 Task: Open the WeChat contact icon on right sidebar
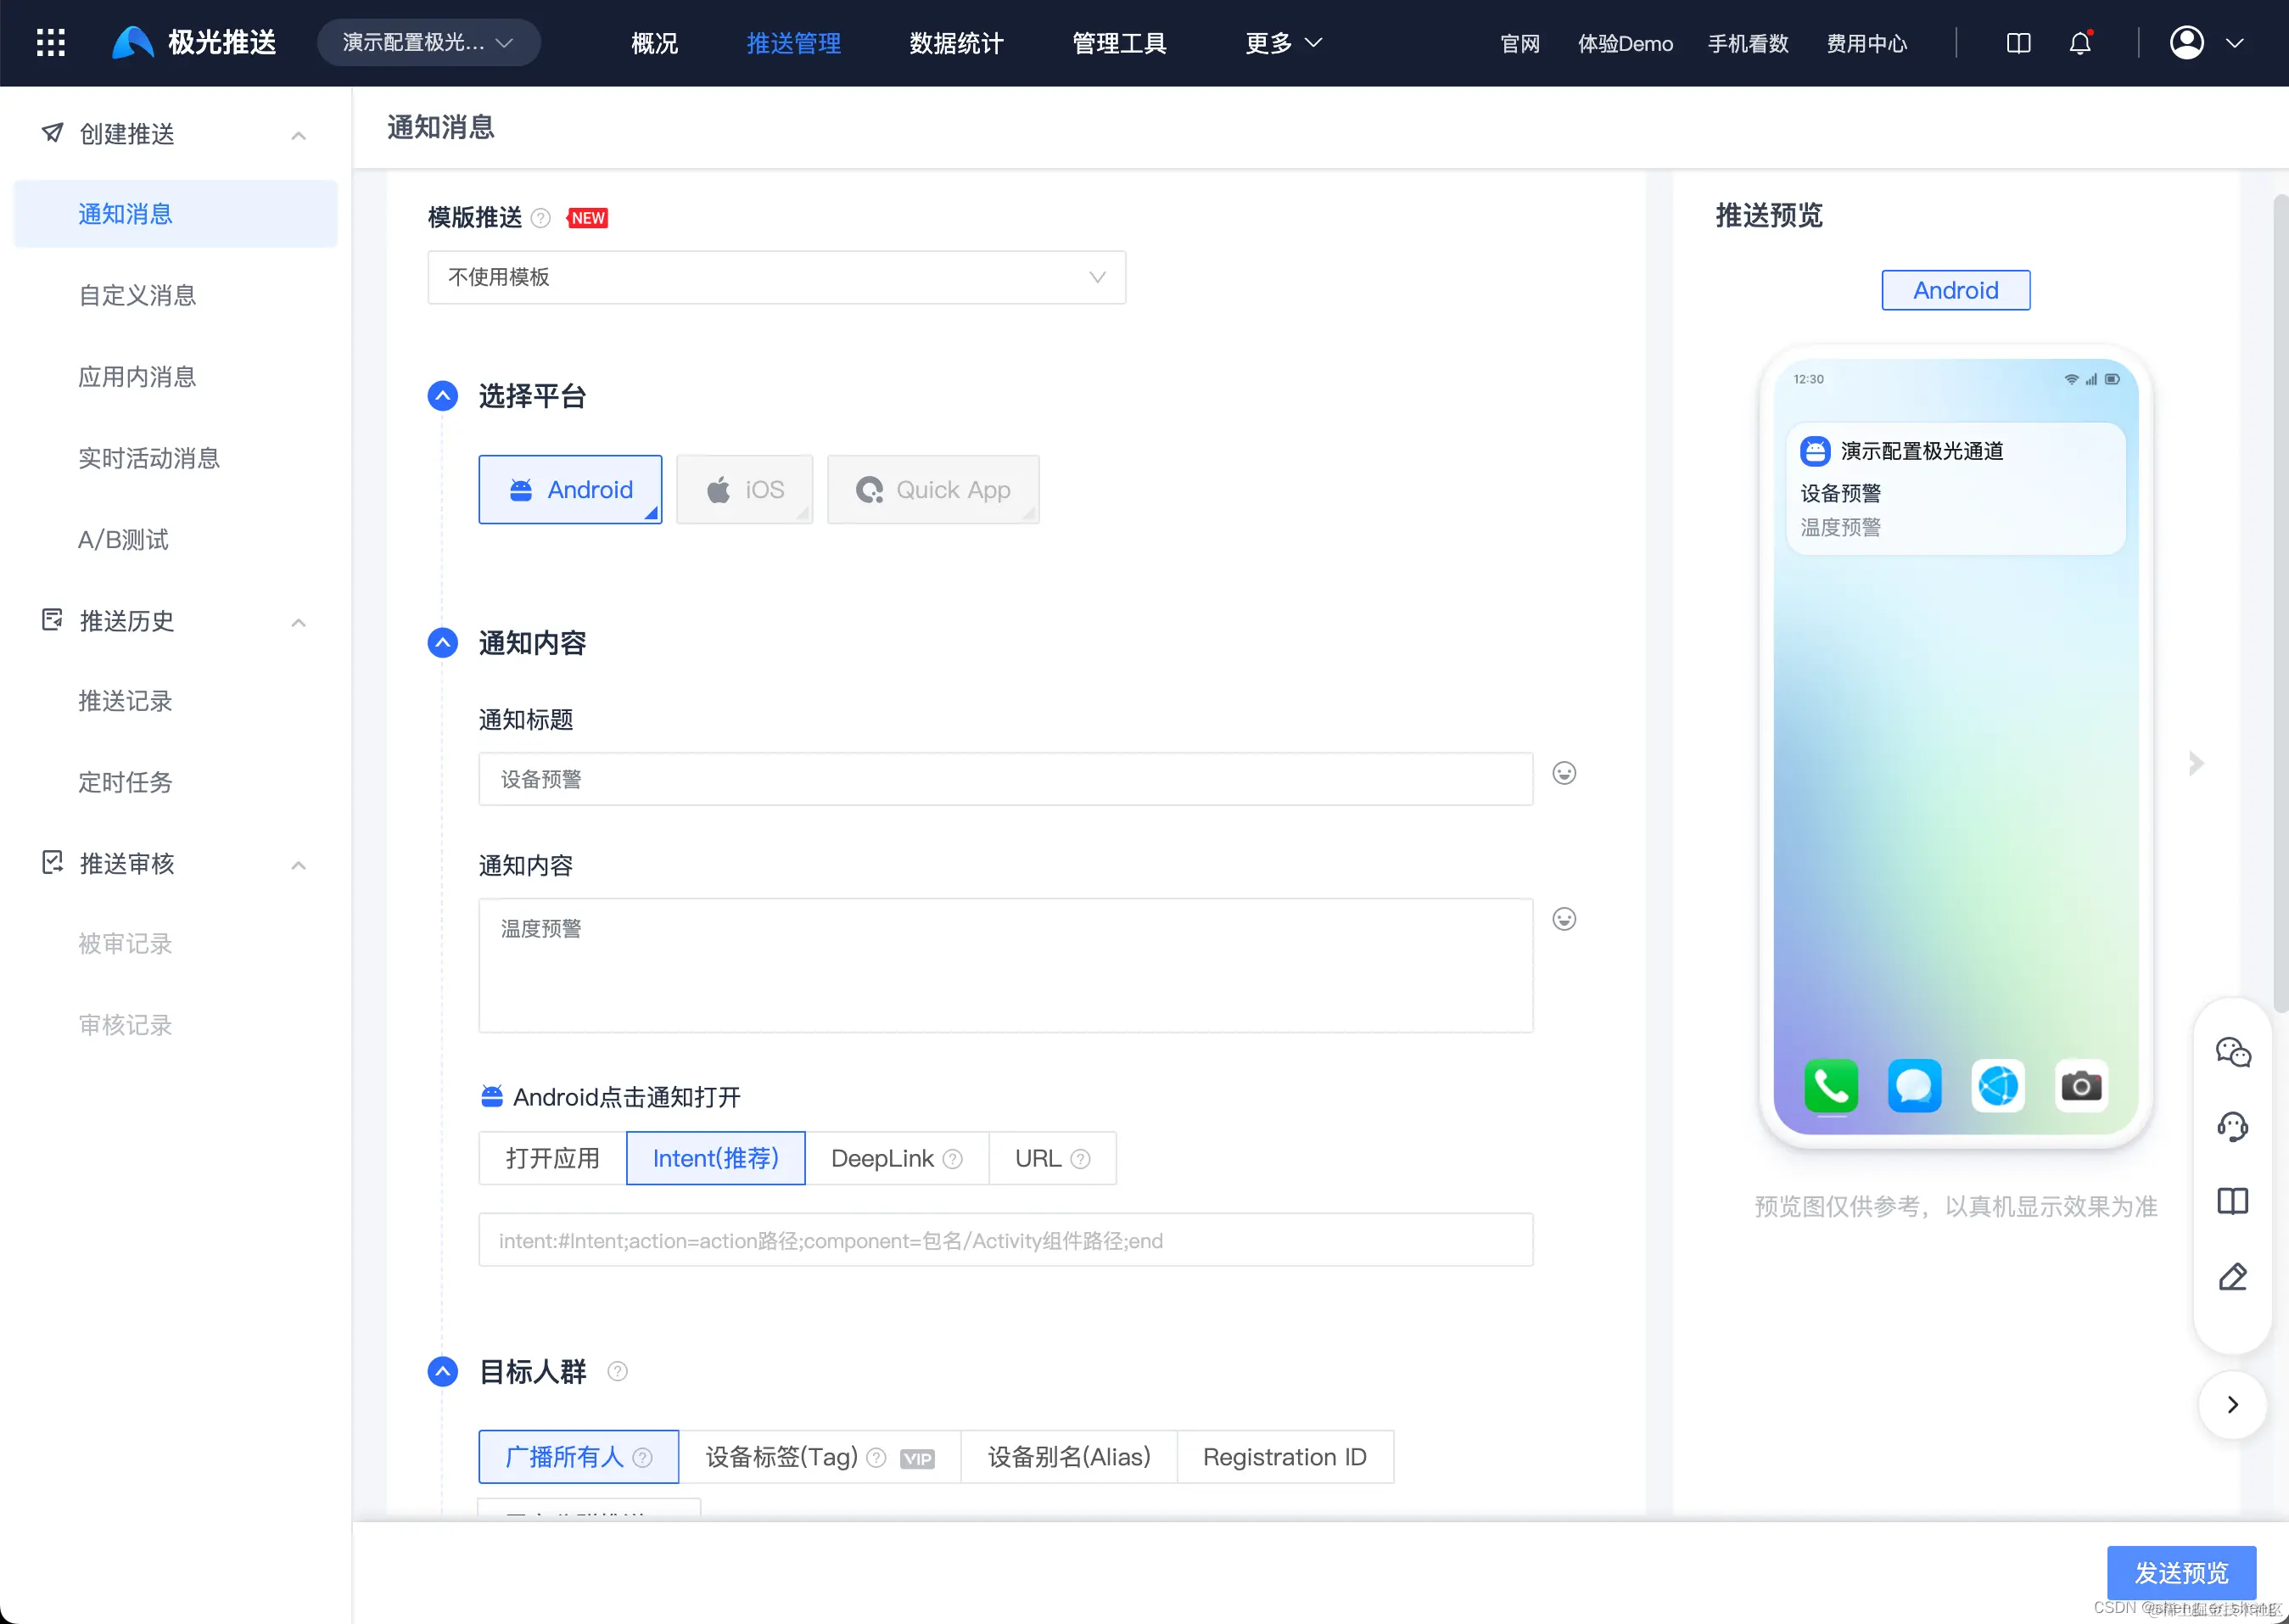[x=2233, y=1051]
